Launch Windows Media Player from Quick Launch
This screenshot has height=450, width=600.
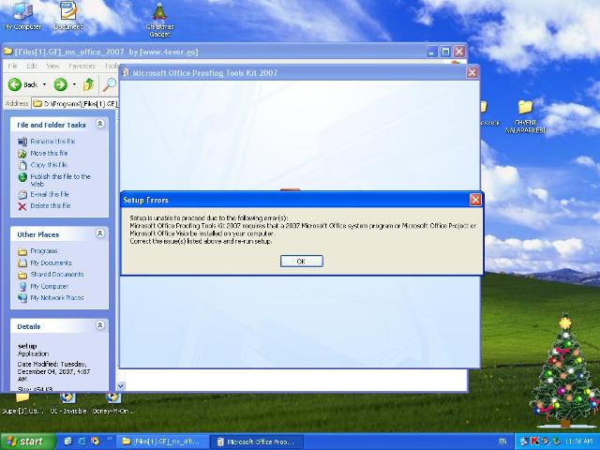point(96,442)
